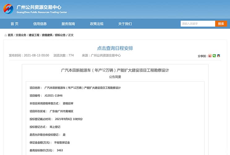Screen dimensions: 230x155
Task: Click the 点击查询日程安排 link
Action: [115, 48]
